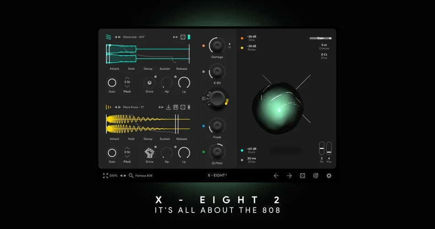Toggle the dot beside top layer Drive

[156, 76]
